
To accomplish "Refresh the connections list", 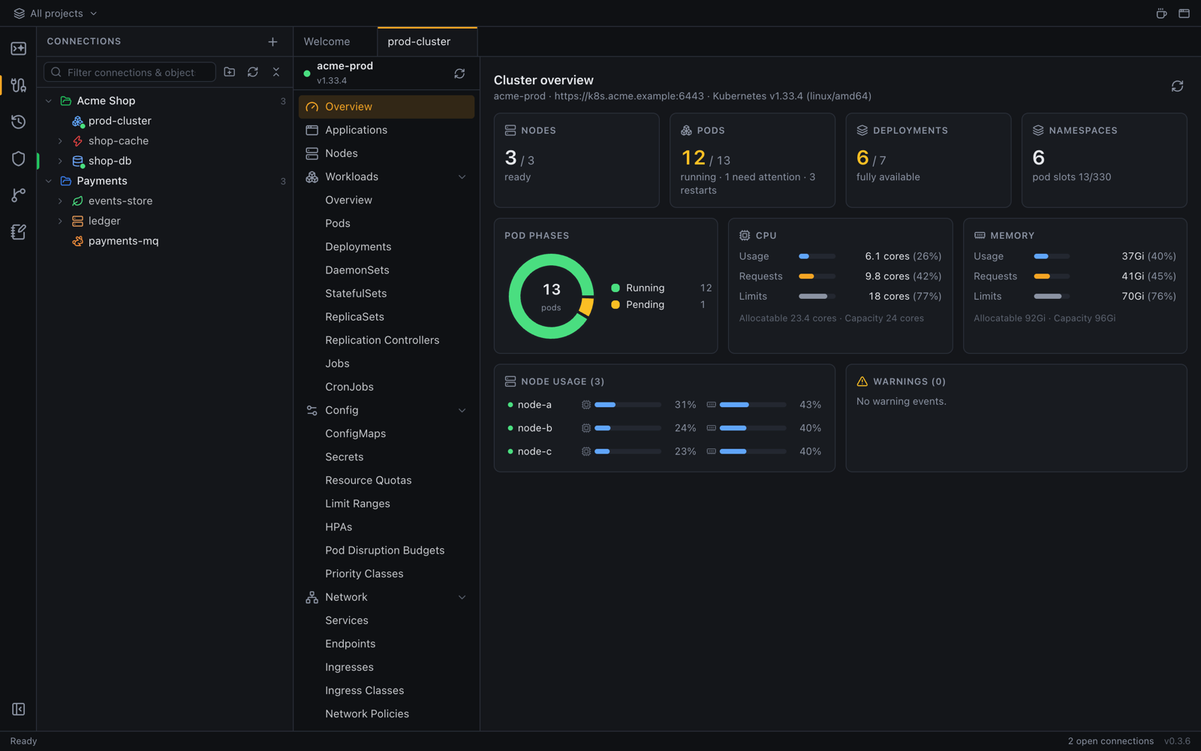I will coord(253,72).
